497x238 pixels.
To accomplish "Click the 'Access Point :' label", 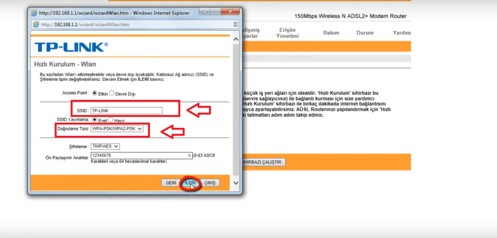I will [x=75, y=93].
